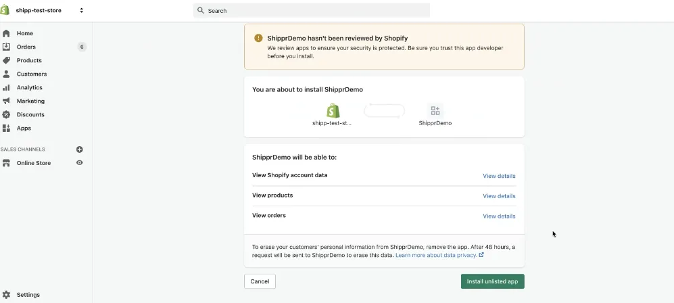The width and height of the screenshot is (674, 303).
Task: Click the Marketing megaphone icon
Action: (6, 101)
